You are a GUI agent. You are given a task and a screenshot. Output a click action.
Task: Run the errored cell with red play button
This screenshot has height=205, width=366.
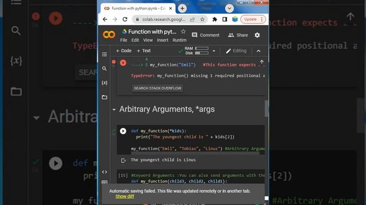tap(123, 63)
